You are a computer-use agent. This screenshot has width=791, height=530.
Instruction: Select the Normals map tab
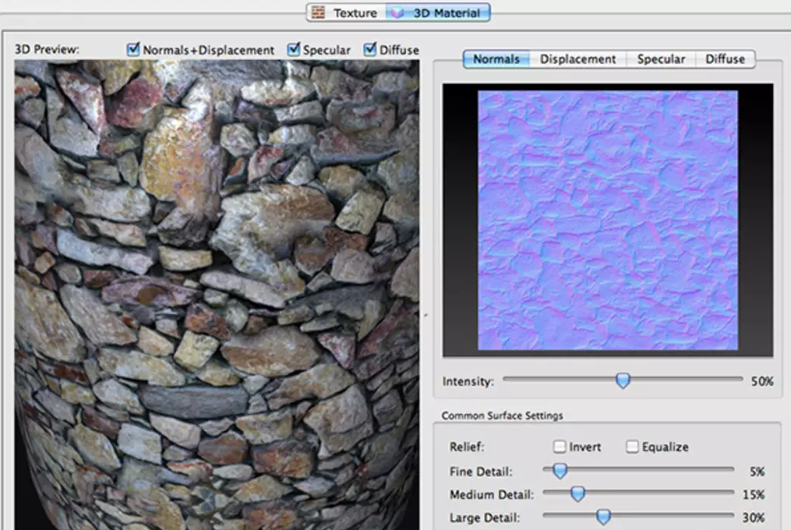click(496, 59)
